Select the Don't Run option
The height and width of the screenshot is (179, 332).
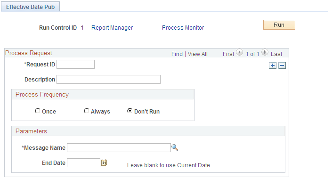tap(130, 111)
